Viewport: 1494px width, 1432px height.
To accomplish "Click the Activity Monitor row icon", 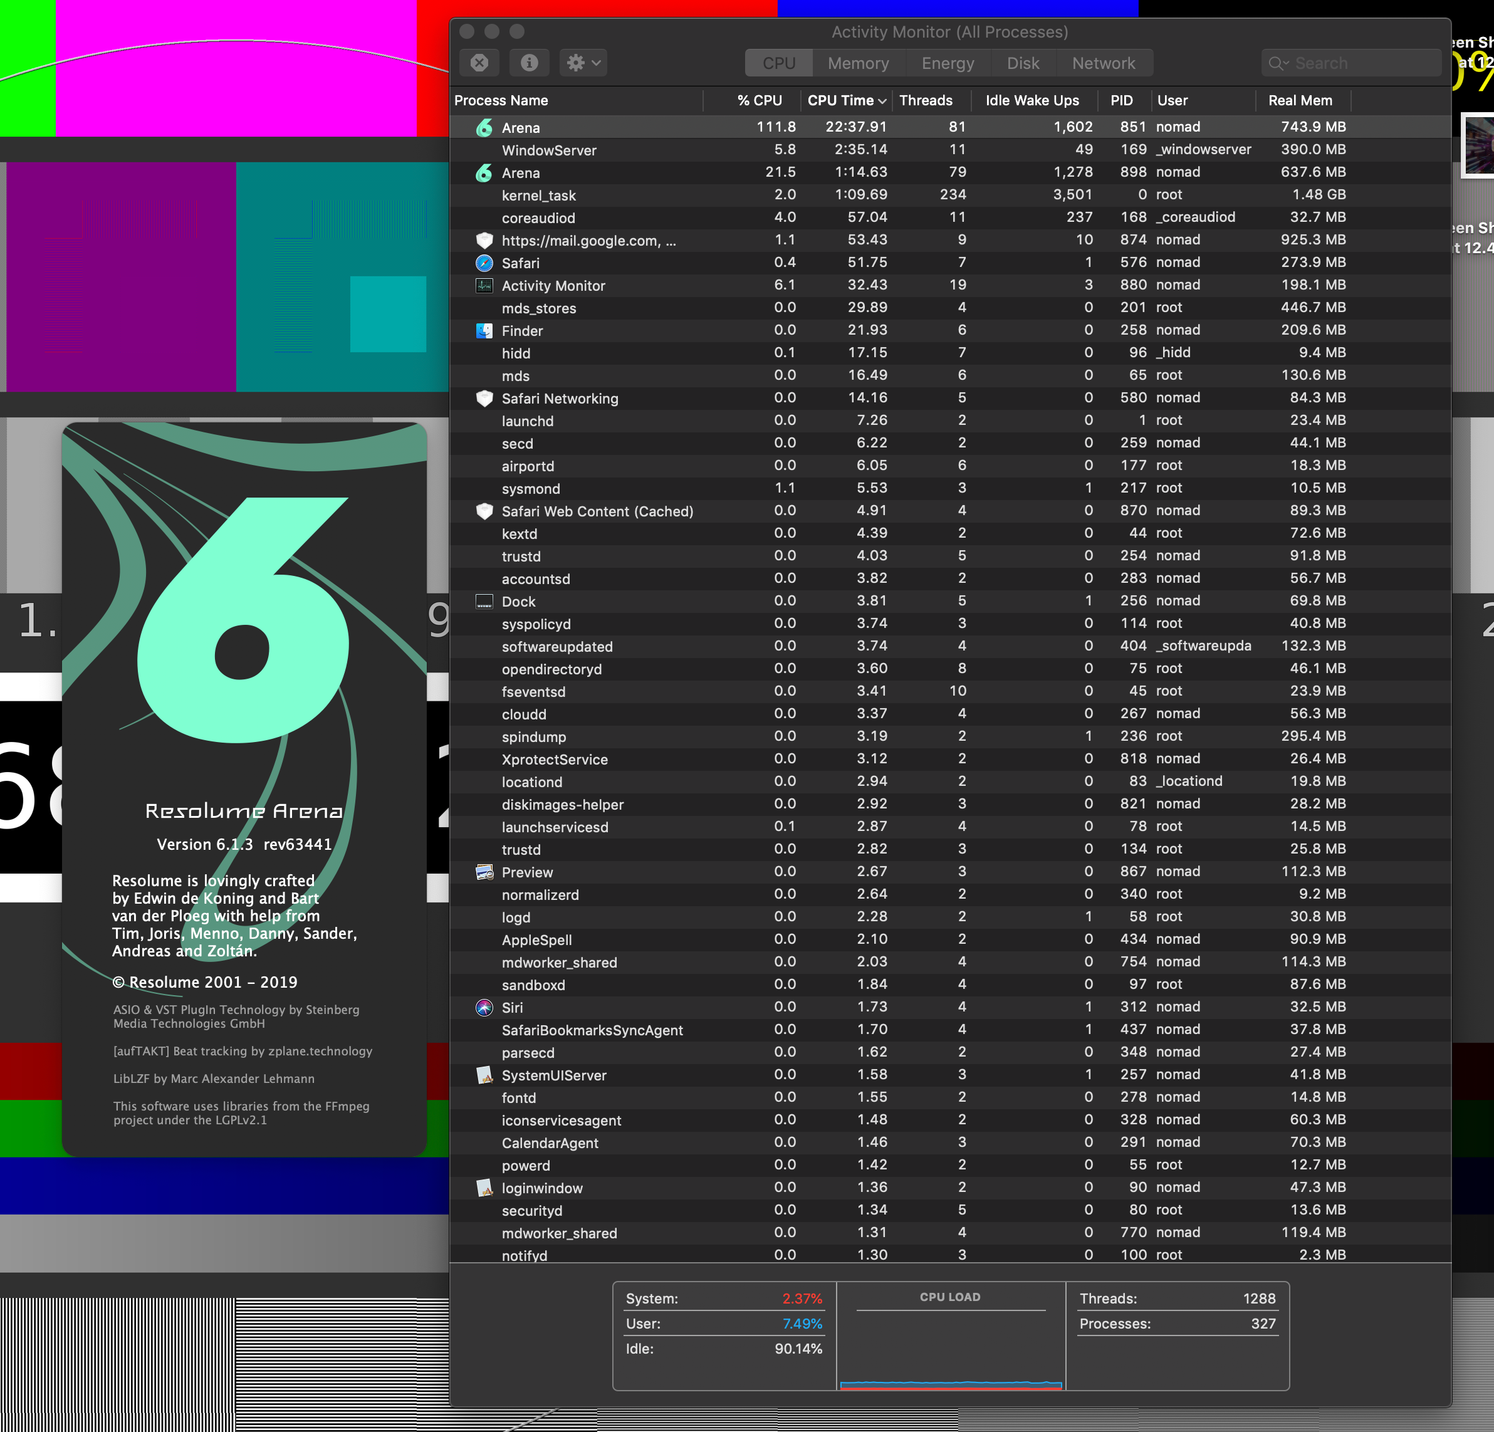I will pyautogui.click(x=484, y=286).
